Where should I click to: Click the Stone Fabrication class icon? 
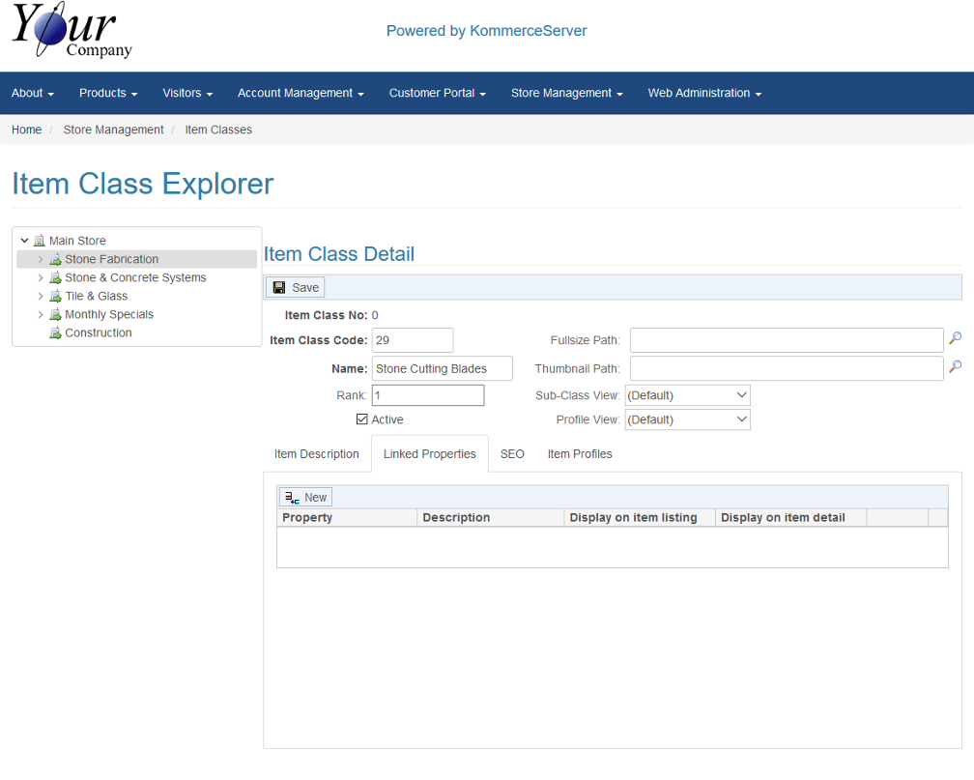55,259
